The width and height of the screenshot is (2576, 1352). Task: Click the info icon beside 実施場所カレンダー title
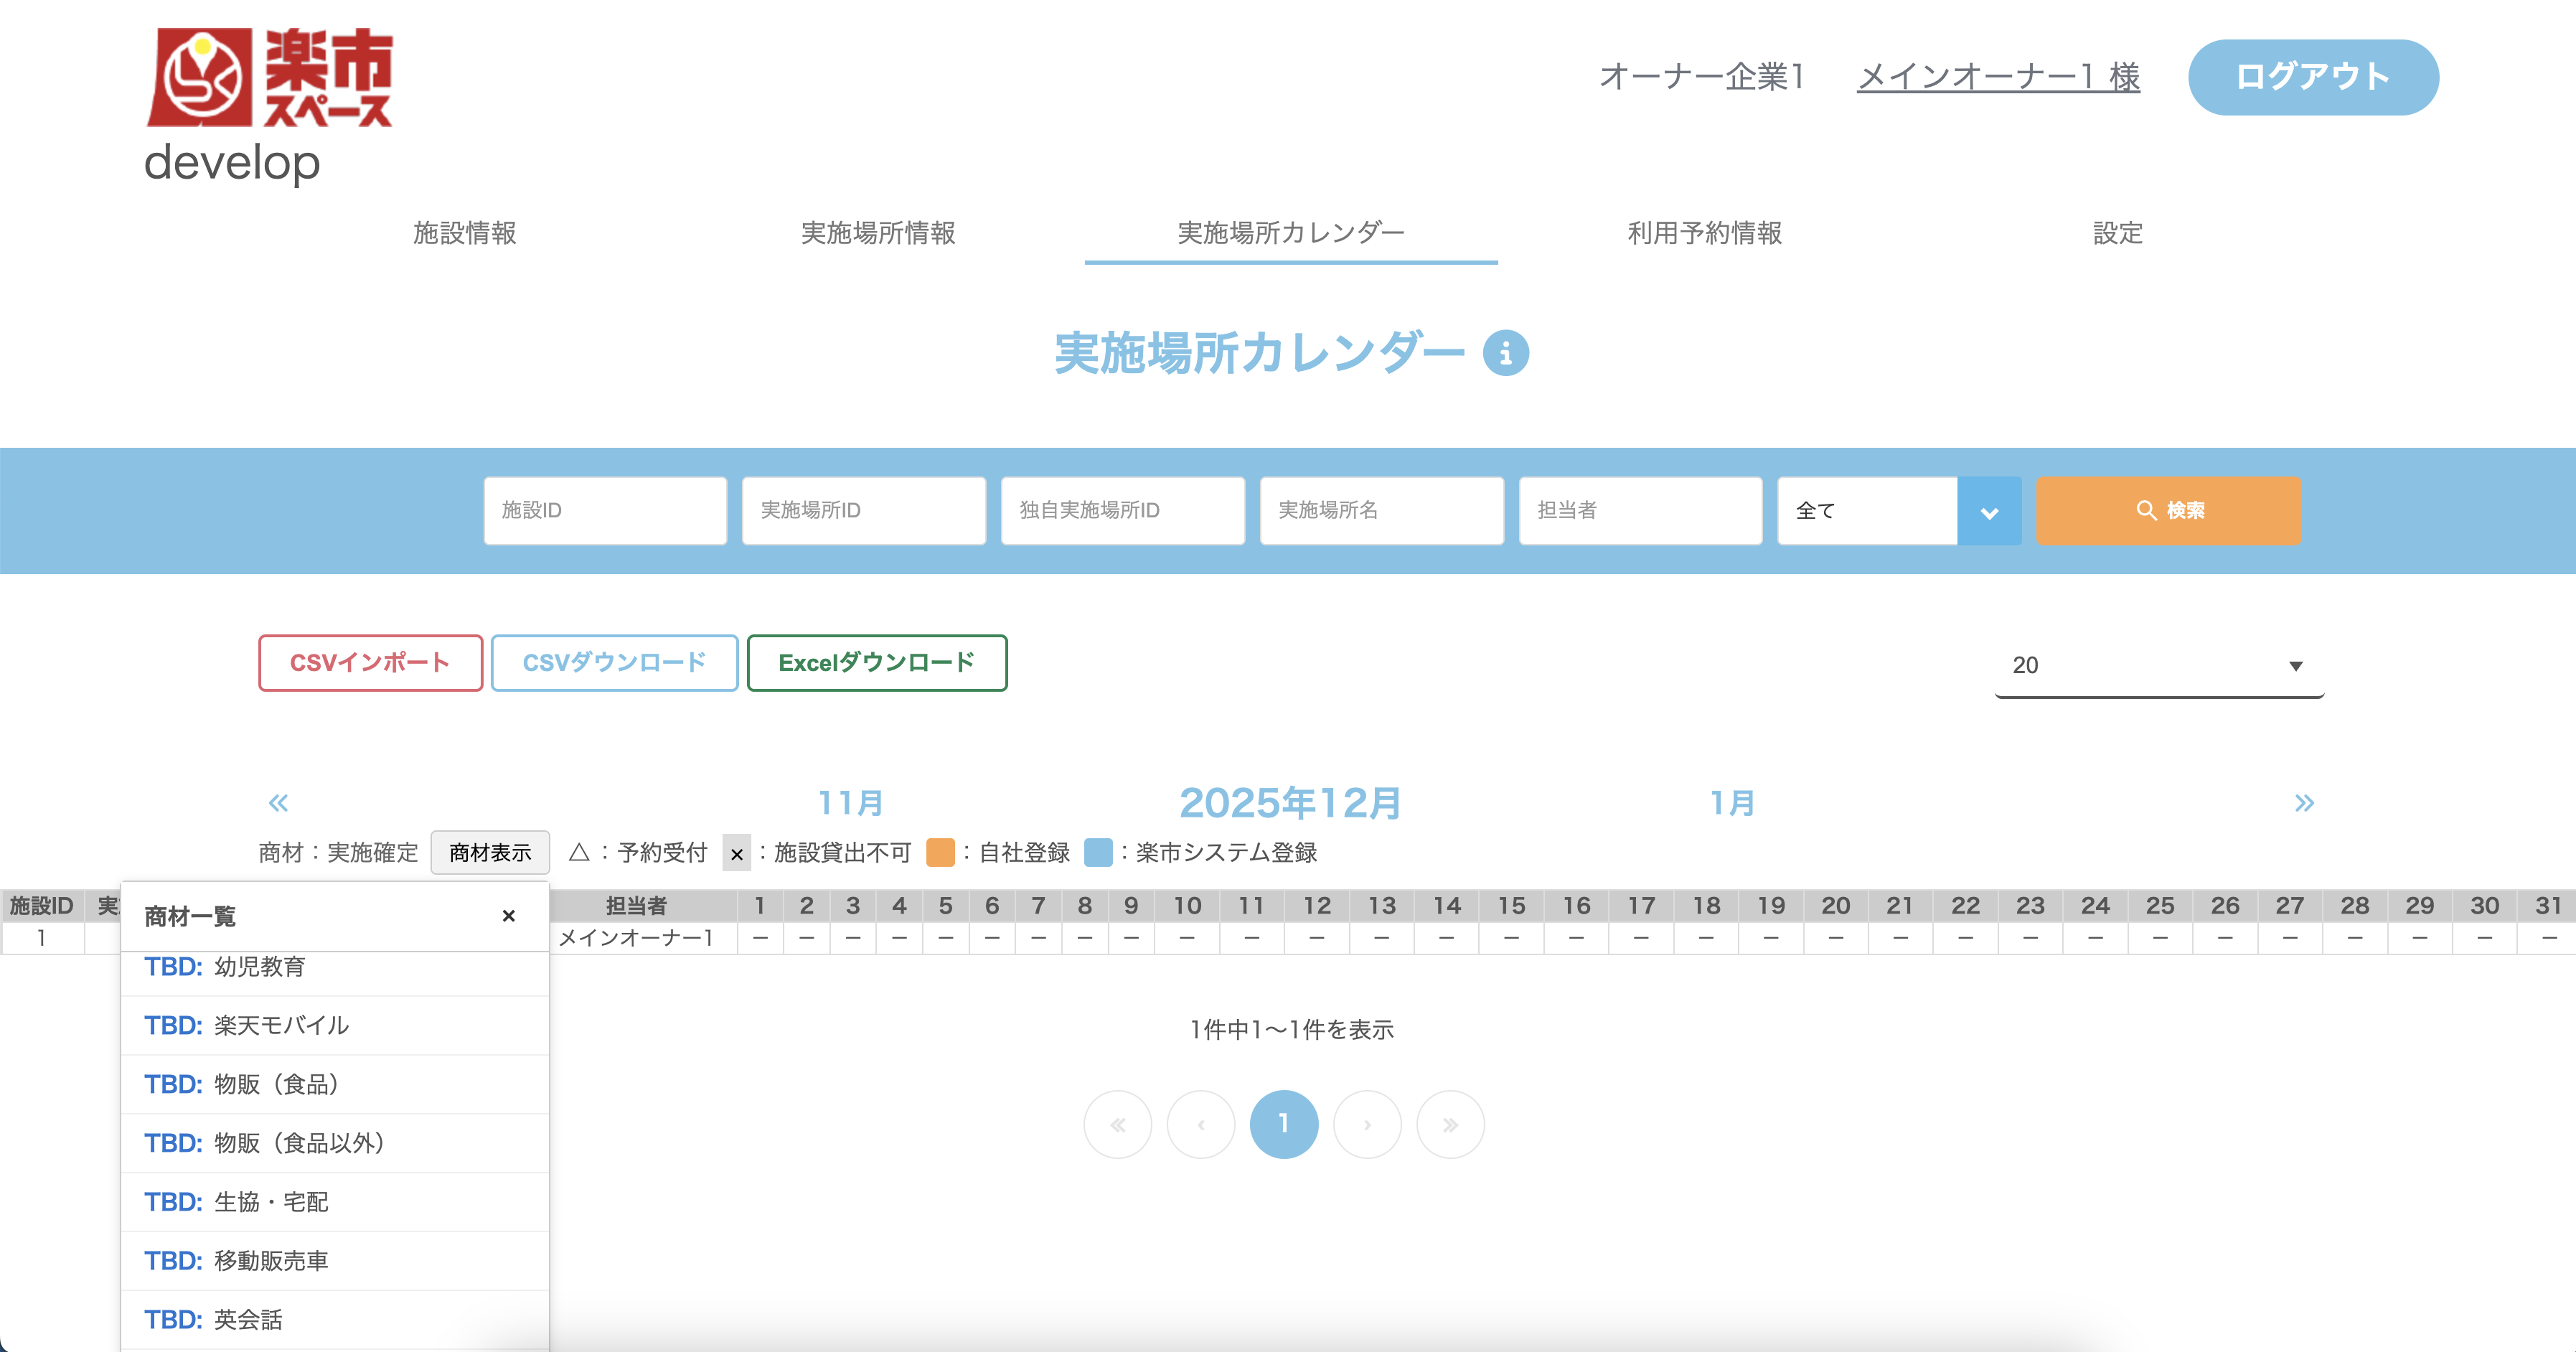point(1505,353)
